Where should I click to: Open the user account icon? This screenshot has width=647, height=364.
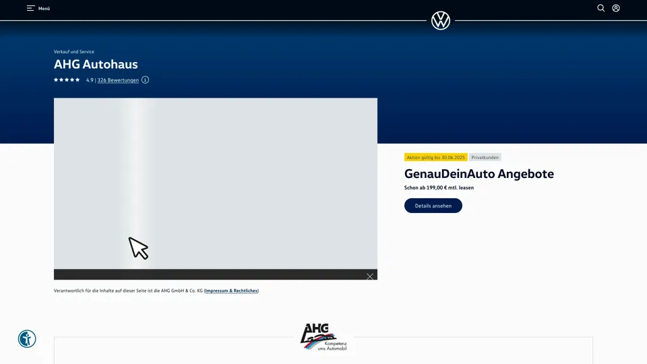coord(615,8)
